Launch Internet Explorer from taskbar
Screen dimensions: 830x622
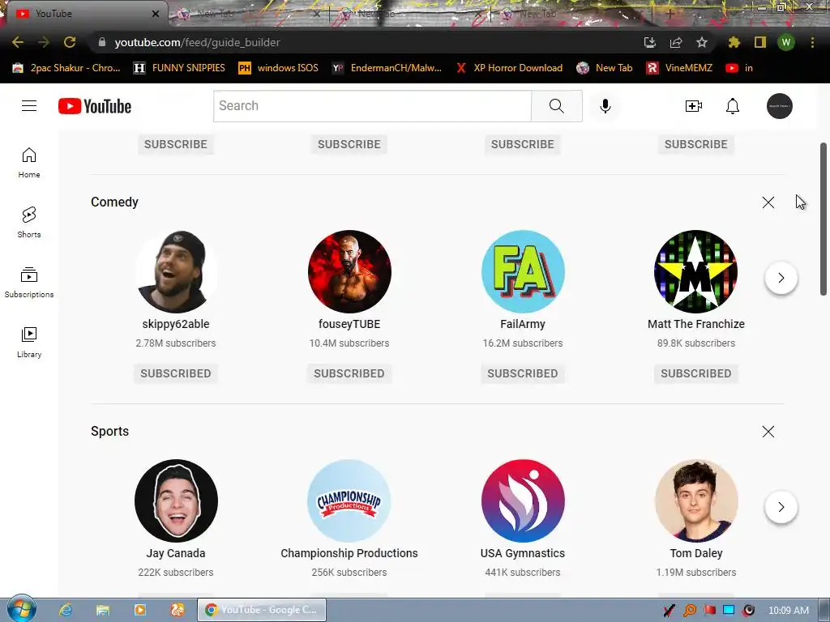(65, 610)
